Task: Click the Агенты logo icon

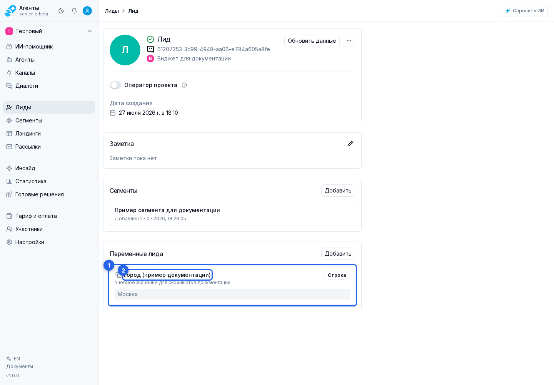Action: tap(10, 11)
